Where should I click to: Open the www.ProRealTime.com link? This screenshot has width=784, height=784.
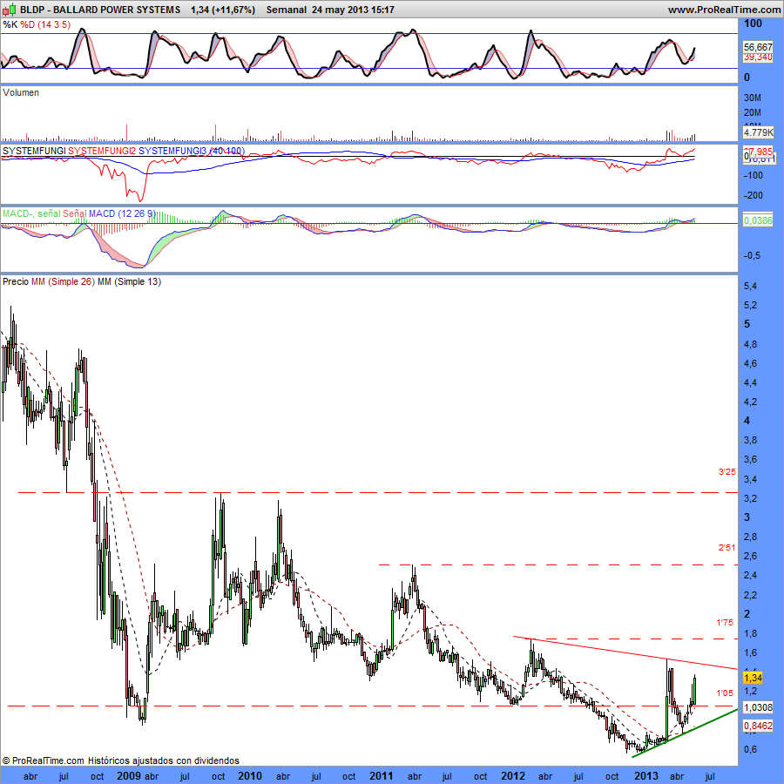(x=724, y=10)
